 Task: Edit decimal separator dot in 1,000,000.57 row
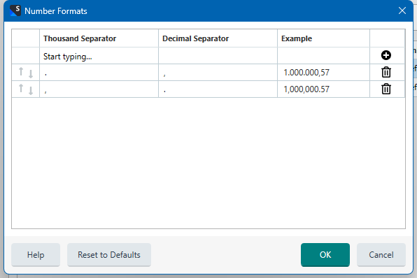pos(218,89)
